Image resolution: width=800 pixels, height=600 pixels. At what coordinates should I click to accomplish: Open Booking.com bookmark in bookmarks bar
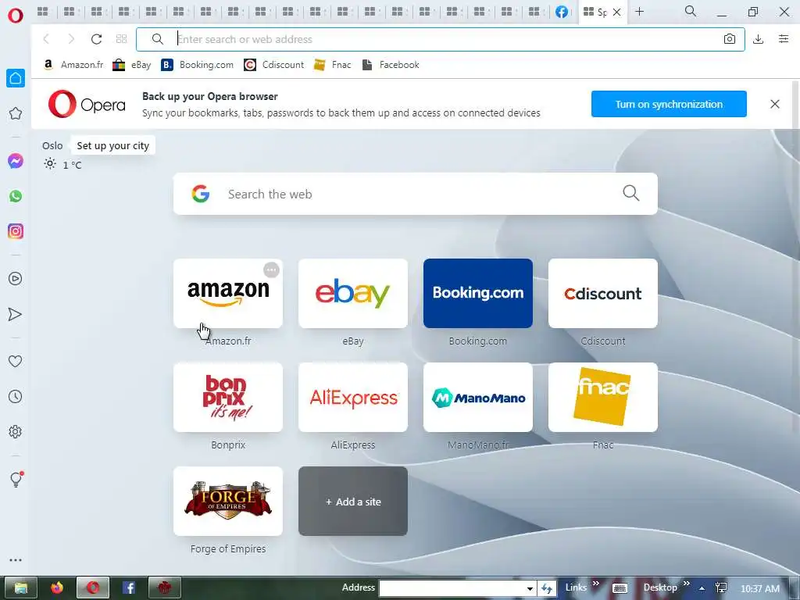[197, 65]
